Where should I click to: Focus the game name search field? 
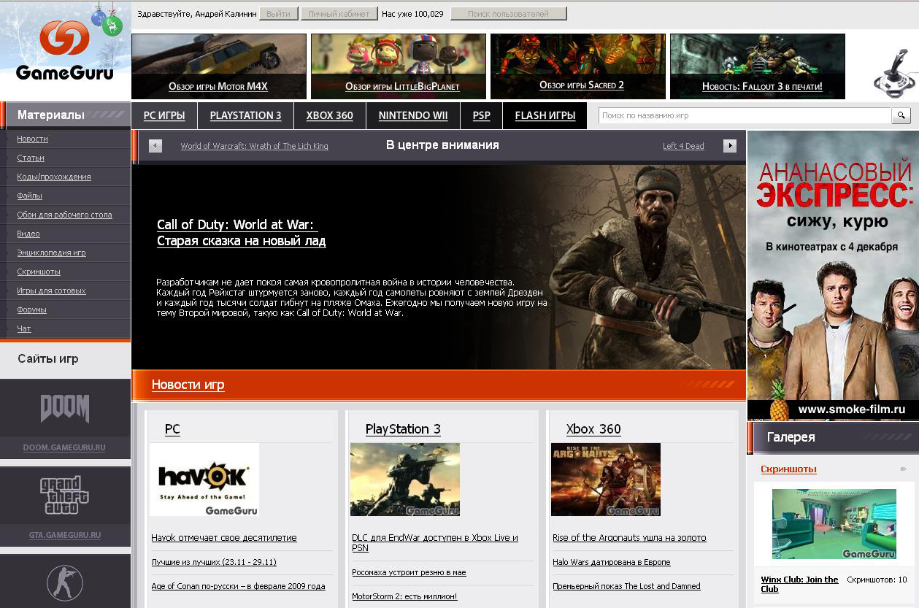tap(745, 115)
